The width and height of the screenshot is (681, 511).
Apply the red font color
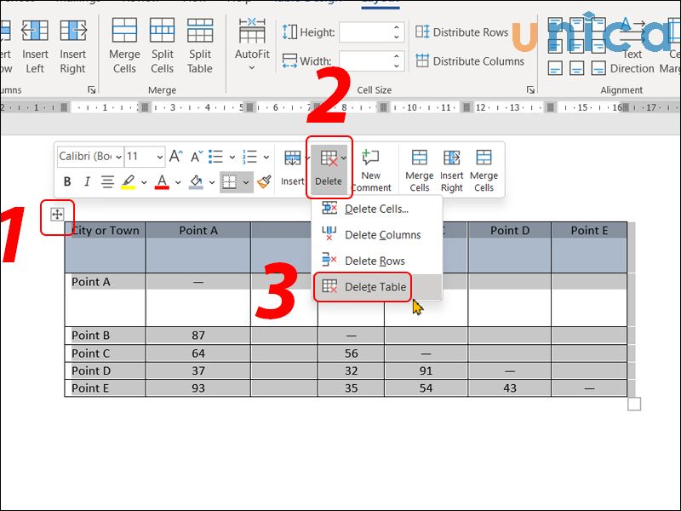[162, 181]
